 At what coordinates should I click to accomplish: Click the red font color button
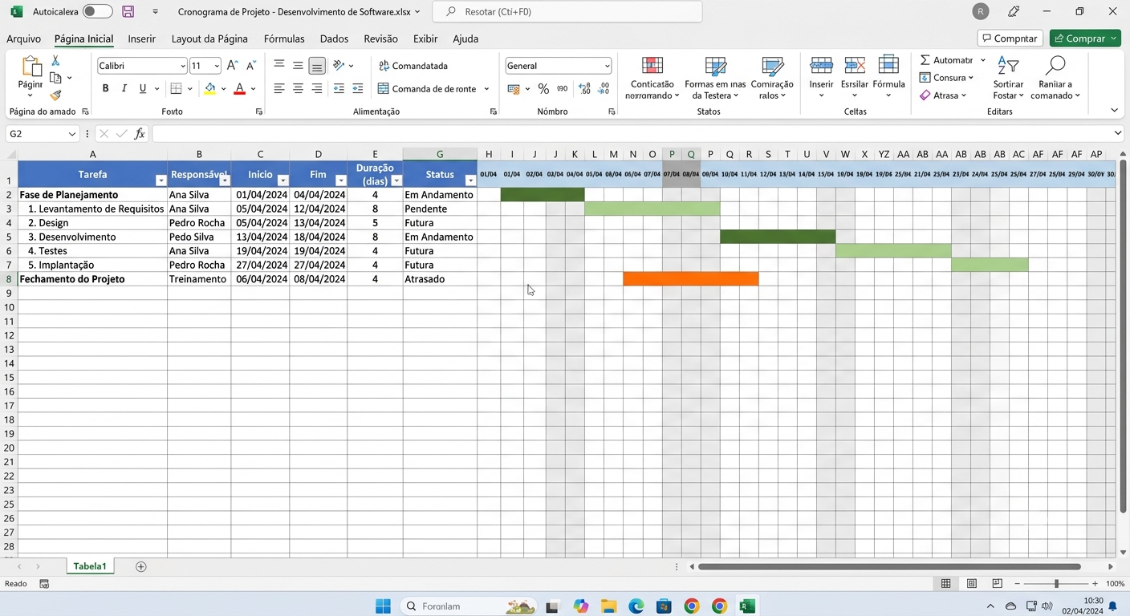[x=239, y=89]
